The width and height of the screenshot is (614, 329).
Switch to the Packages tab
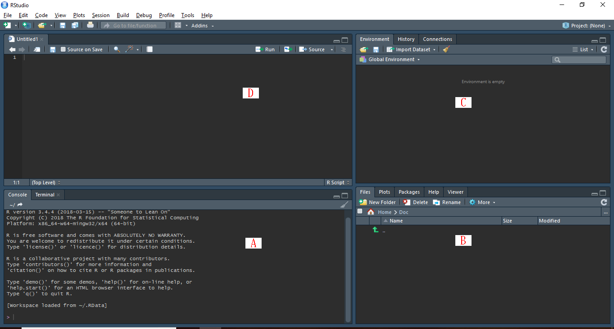click(409, 192)
